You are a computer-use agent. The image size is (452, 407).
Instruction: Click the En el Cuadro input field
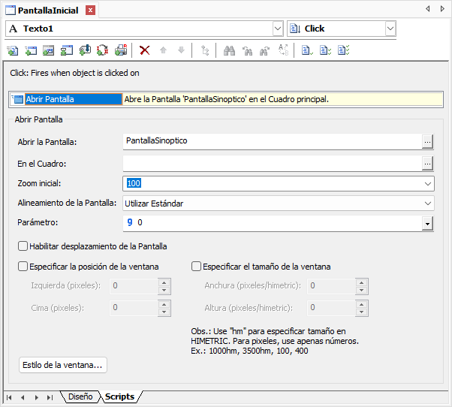click(270, 163)
